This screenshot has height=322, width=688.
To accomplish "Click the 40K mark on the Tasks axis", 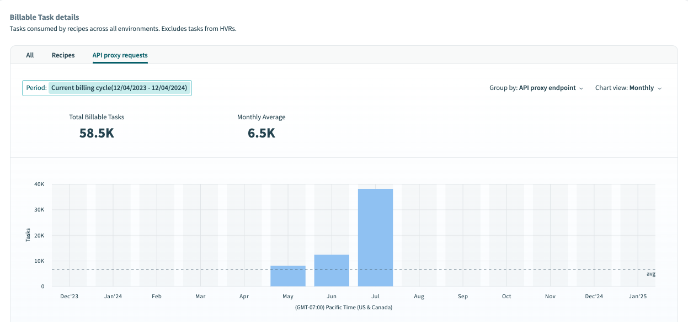I will [x=40, y=184].
